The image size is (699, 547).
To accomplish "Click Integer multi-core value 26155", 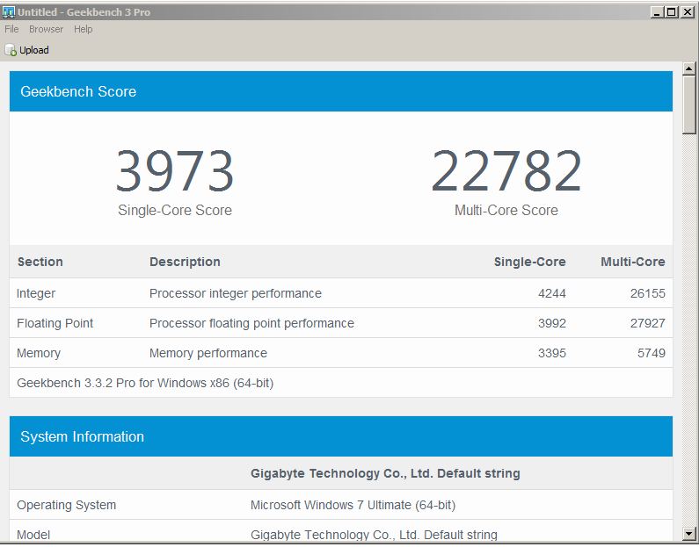I will tap(648, 294).
